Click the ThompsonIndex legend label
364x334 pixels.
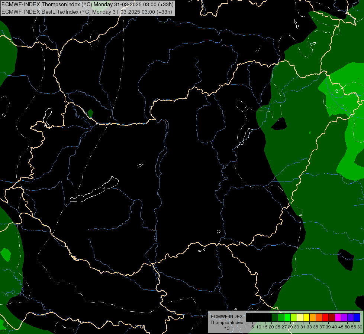(227, 322)
